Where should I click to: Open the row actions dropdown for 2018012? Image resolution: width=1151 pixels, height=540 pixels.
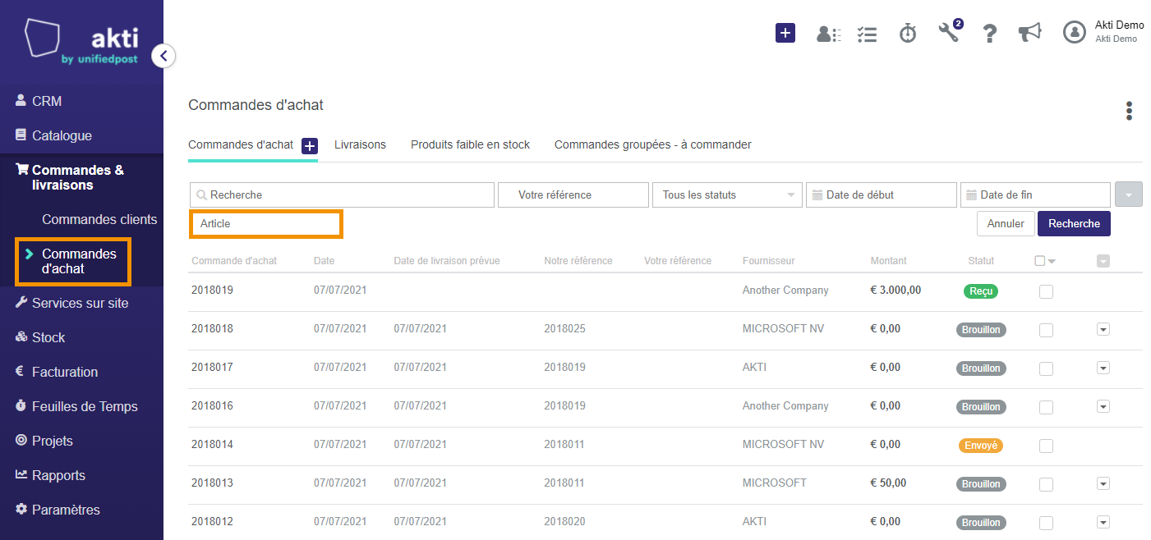(x=1103, y=523)
